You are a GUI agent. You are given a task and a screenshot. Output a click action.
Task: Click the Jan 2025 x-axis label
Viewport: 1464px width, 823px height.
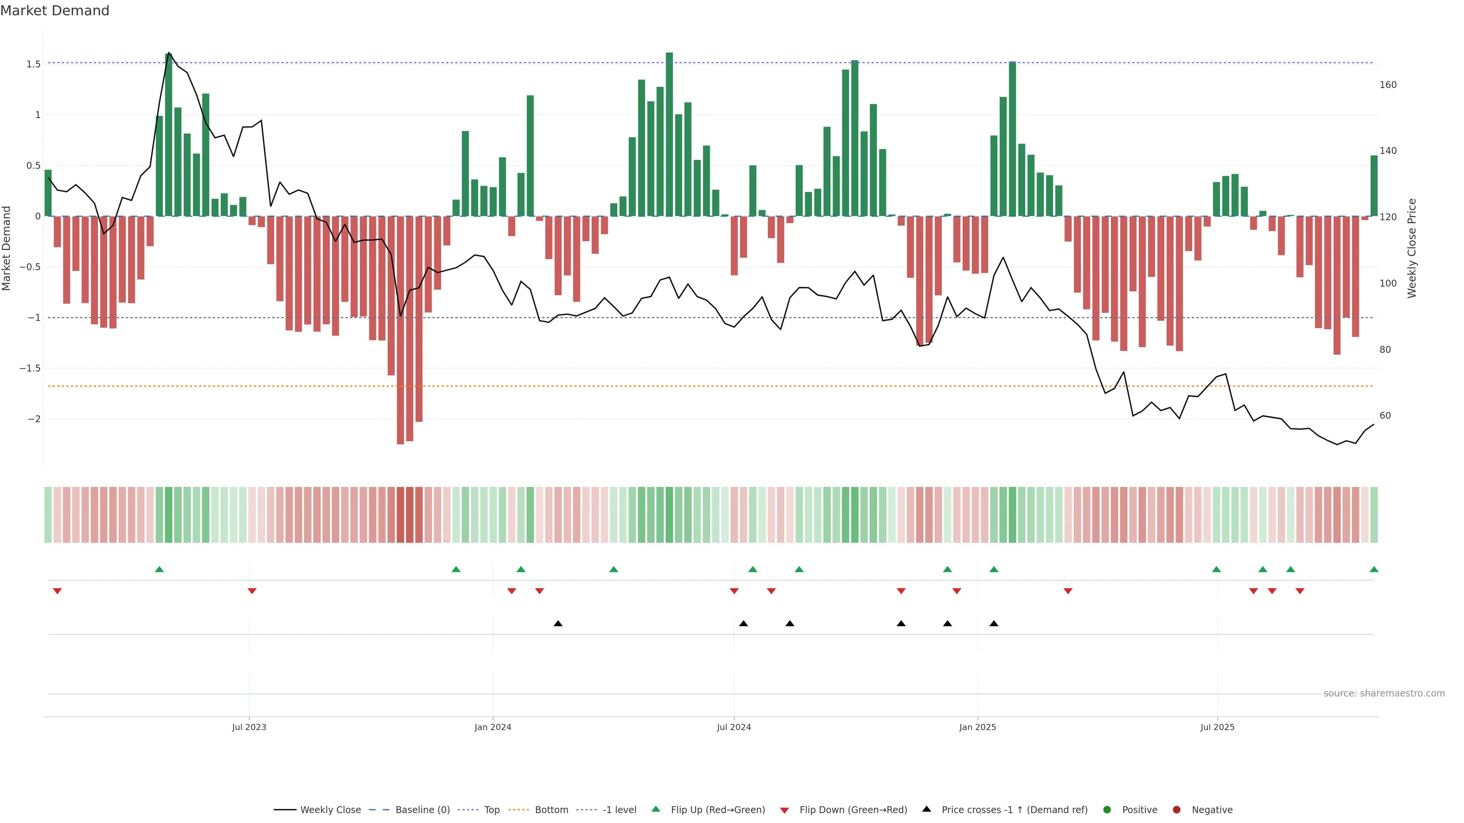point(978,727)
